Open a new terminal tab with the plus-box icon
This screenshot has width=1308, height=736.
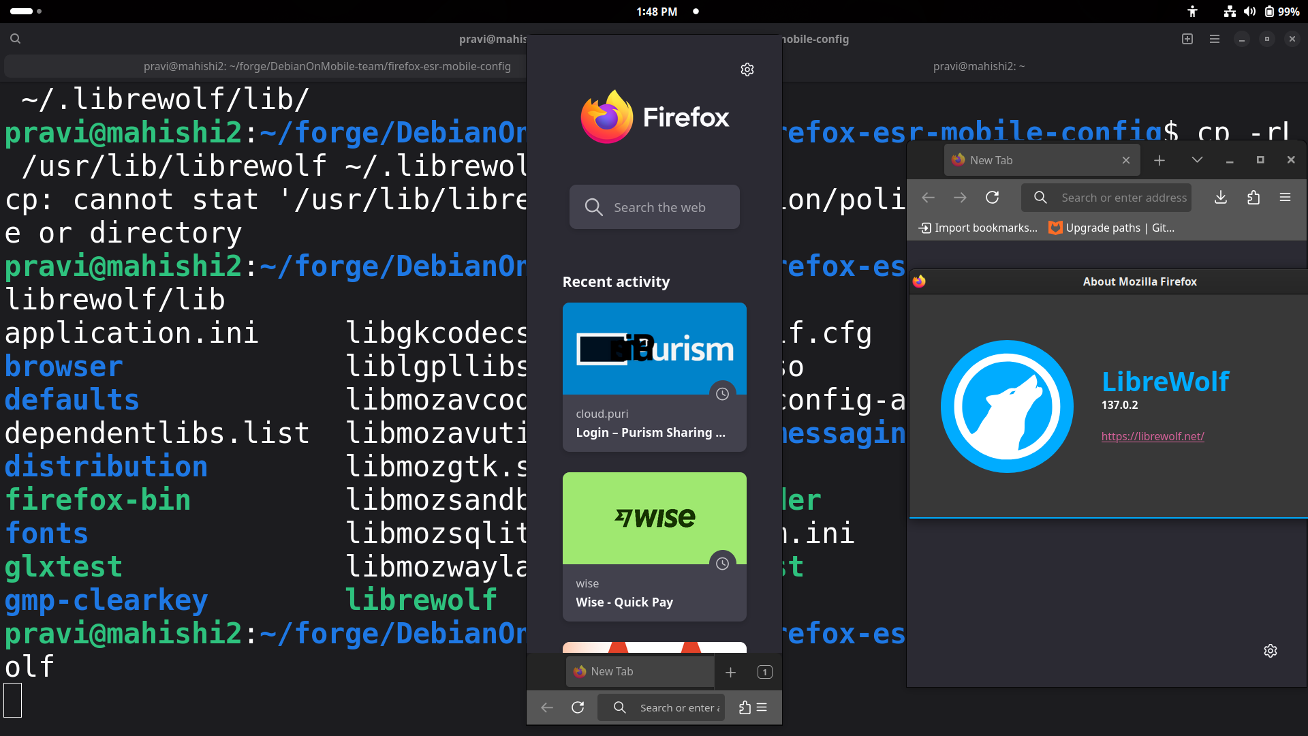pyautogui.click(x=1187, y=39)
